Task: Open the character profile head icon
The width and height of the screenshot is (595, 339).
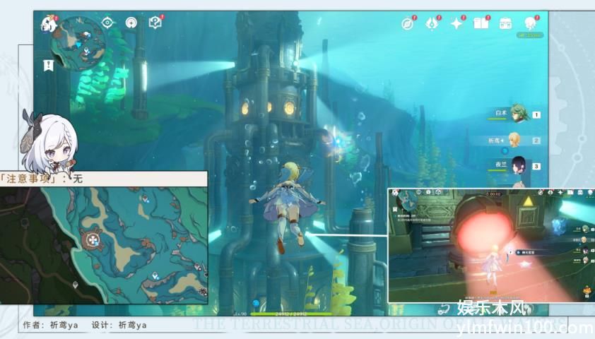Action: pyautogui.click(x=530, y=23)
